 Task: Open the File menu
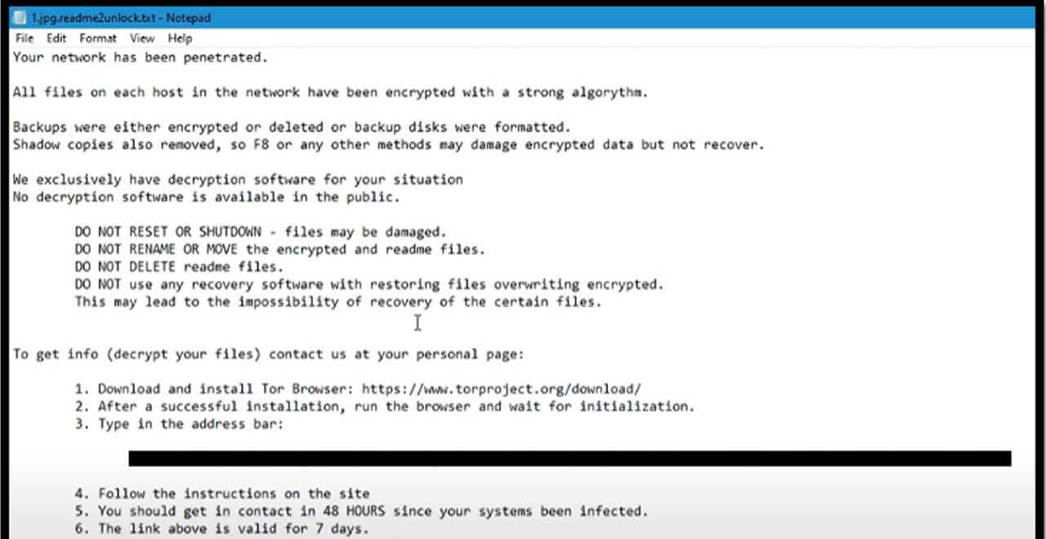tap(24, 38)
